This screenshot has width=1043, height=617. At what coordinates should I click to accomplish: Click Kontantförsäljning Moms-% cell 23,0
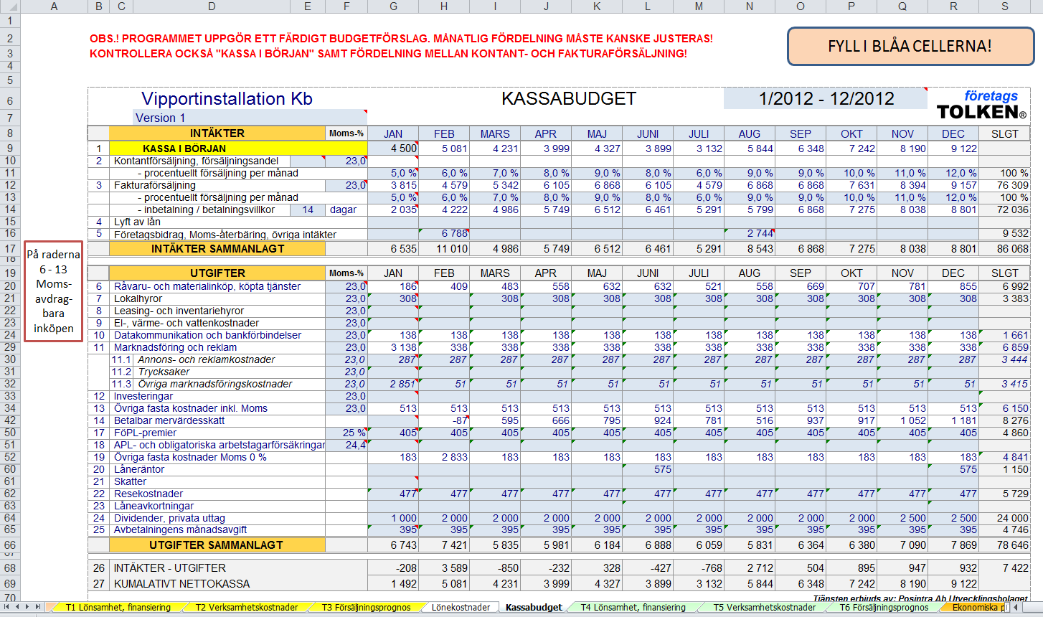click(x=346, y=161)
